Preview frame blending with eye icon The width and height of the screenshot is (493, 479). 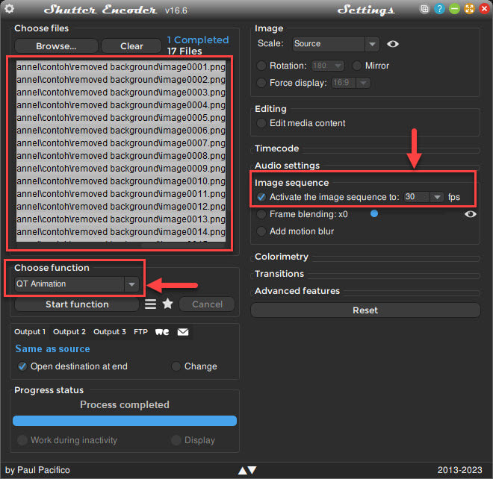(x=470, y=214)
